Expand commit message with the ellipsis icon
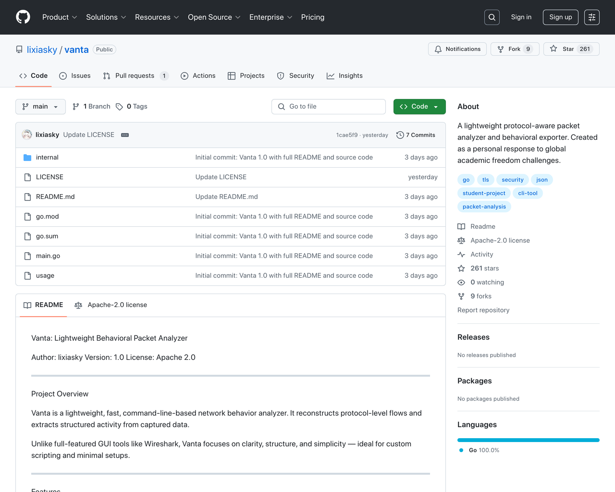 click(125, 135)
